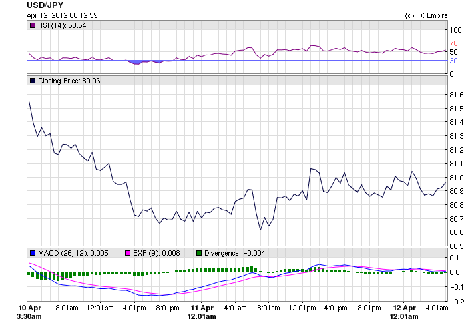Click the blue MACD legend swatch
474x325 pixels.
pos(33,253)
